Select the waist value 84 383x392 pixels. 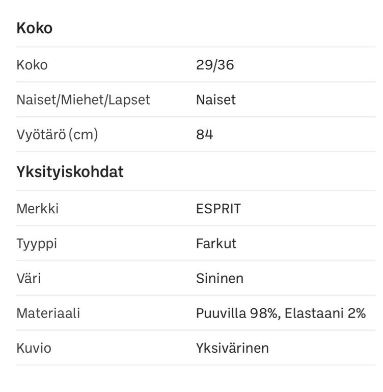tap(205, 134)
